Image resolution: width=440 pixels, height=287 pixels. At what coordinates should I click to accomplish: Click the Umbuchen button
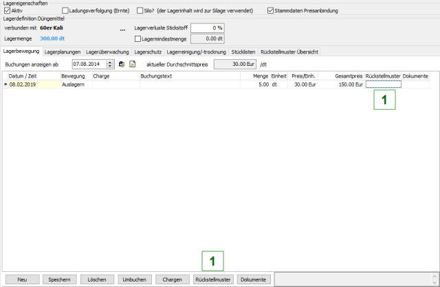pyautogui.click(x=134, y=279)
